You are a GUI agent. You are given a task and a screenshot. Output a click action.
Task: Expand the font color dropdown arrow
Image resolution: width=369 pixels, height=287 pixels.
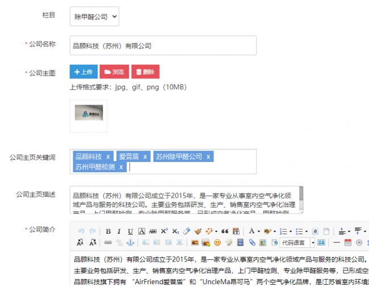click(x=259, y=231)
